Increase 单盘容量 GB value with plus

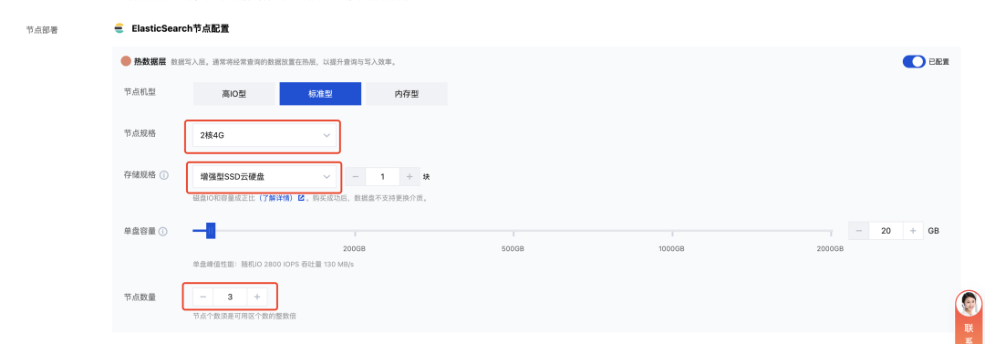point(913,231)
